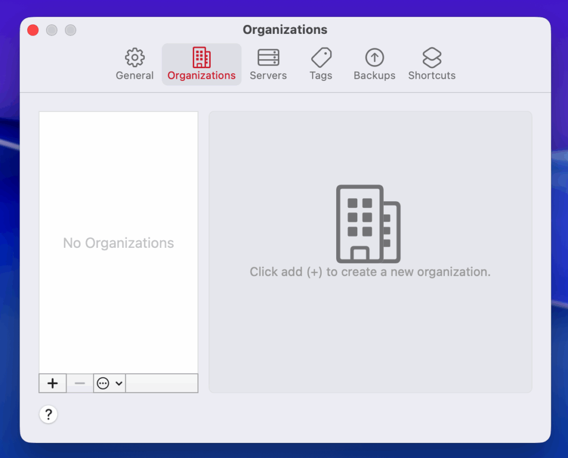Image resolution: width=568 pixels, height=458 pixels.
Task: Open the Backups upload arrow icon
Action: (374, 57)
